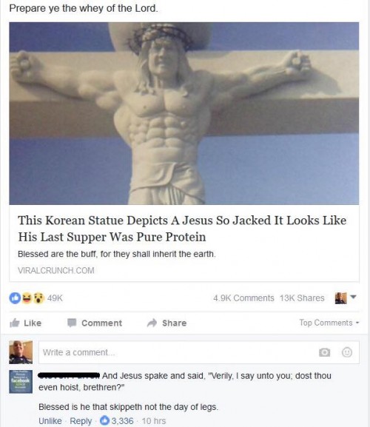This screenshot has height=427, width=370.
Task: Attach a photo with camera icon
Action: coord(324,352)
